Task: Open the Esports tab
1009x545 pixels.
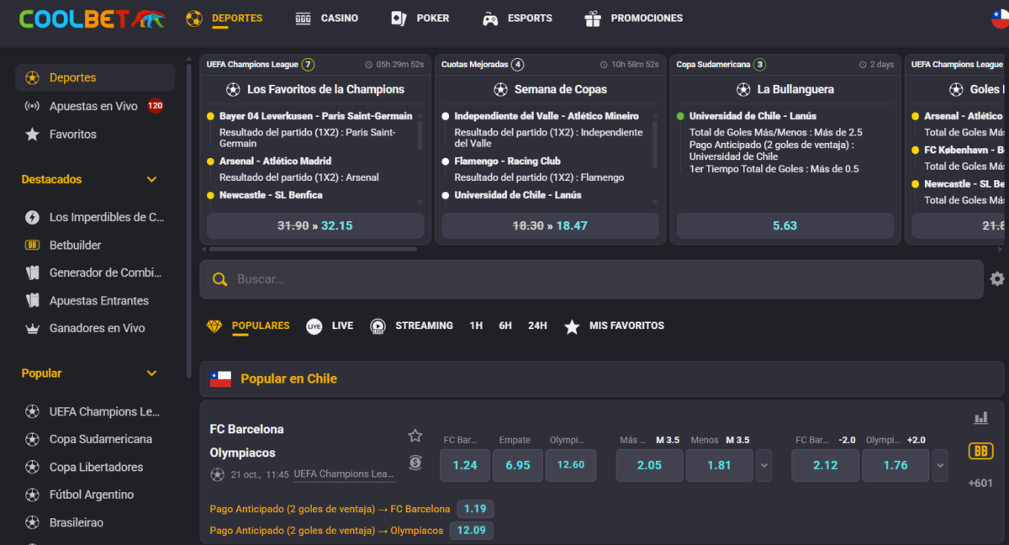Action: (x=517, y=18)
